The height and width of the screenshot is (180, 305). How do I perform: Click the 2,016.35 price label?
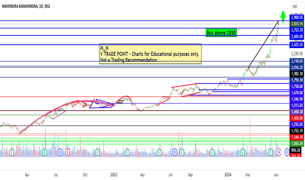pos(297,67)
